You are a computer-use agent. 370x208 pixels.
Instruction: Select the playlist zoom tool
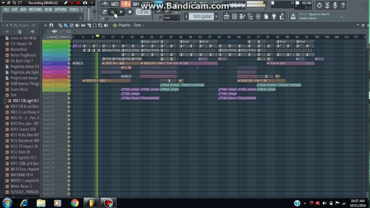pos(100,25)
